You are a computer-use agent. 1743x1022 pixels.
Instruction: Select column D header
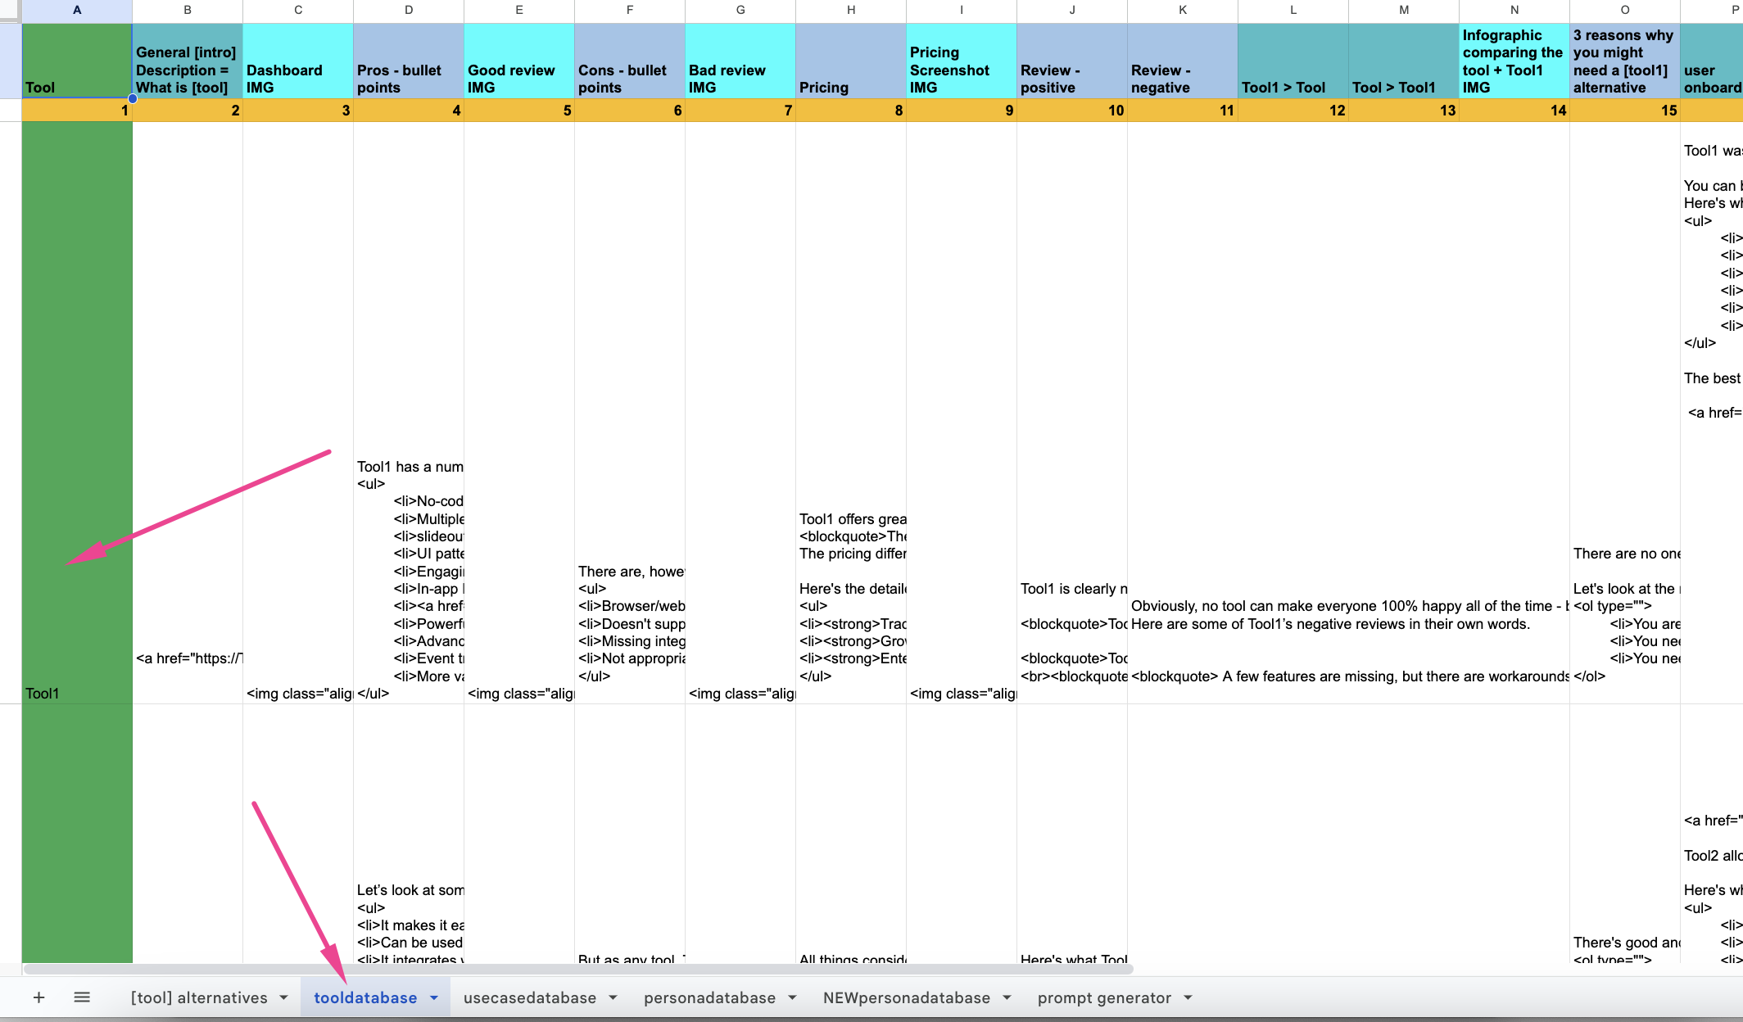point(409,11)
